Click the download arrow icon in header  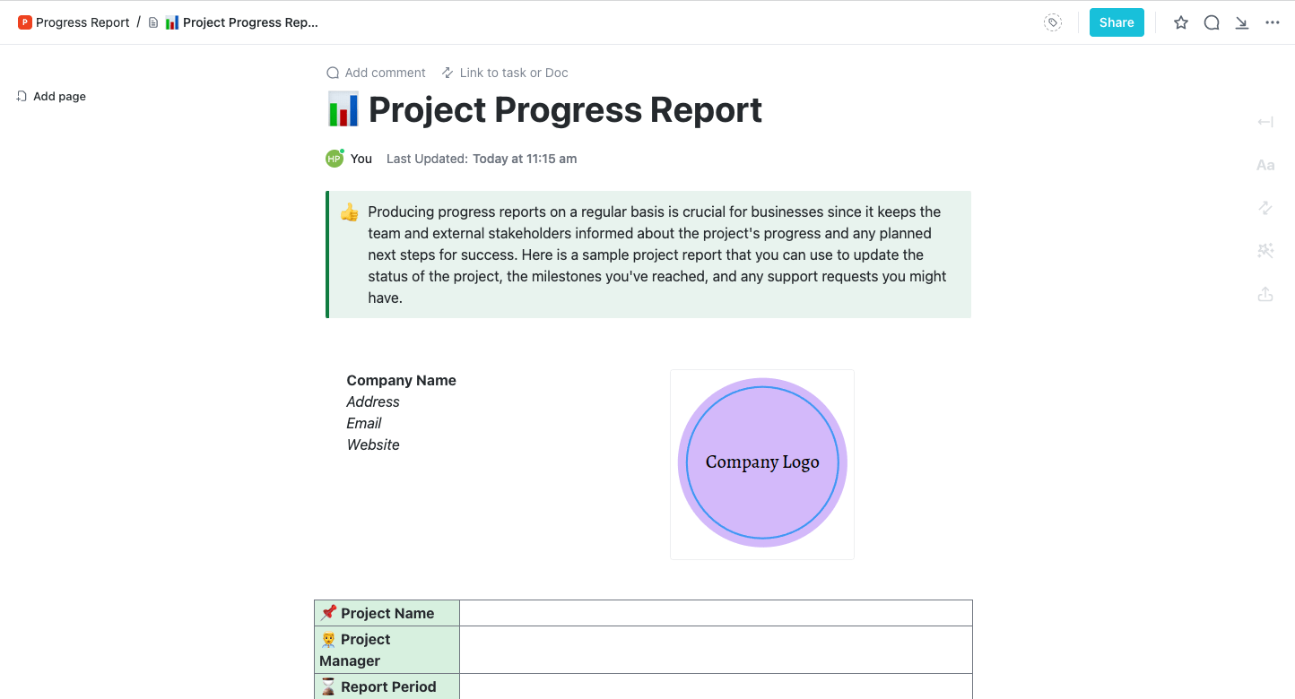pos(1242,22)
